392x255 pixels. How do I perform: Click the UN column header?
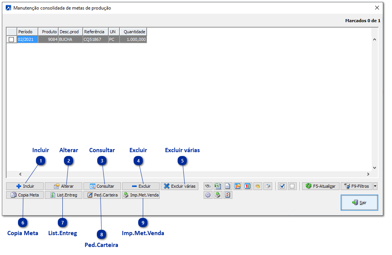(x=114, y=32)
